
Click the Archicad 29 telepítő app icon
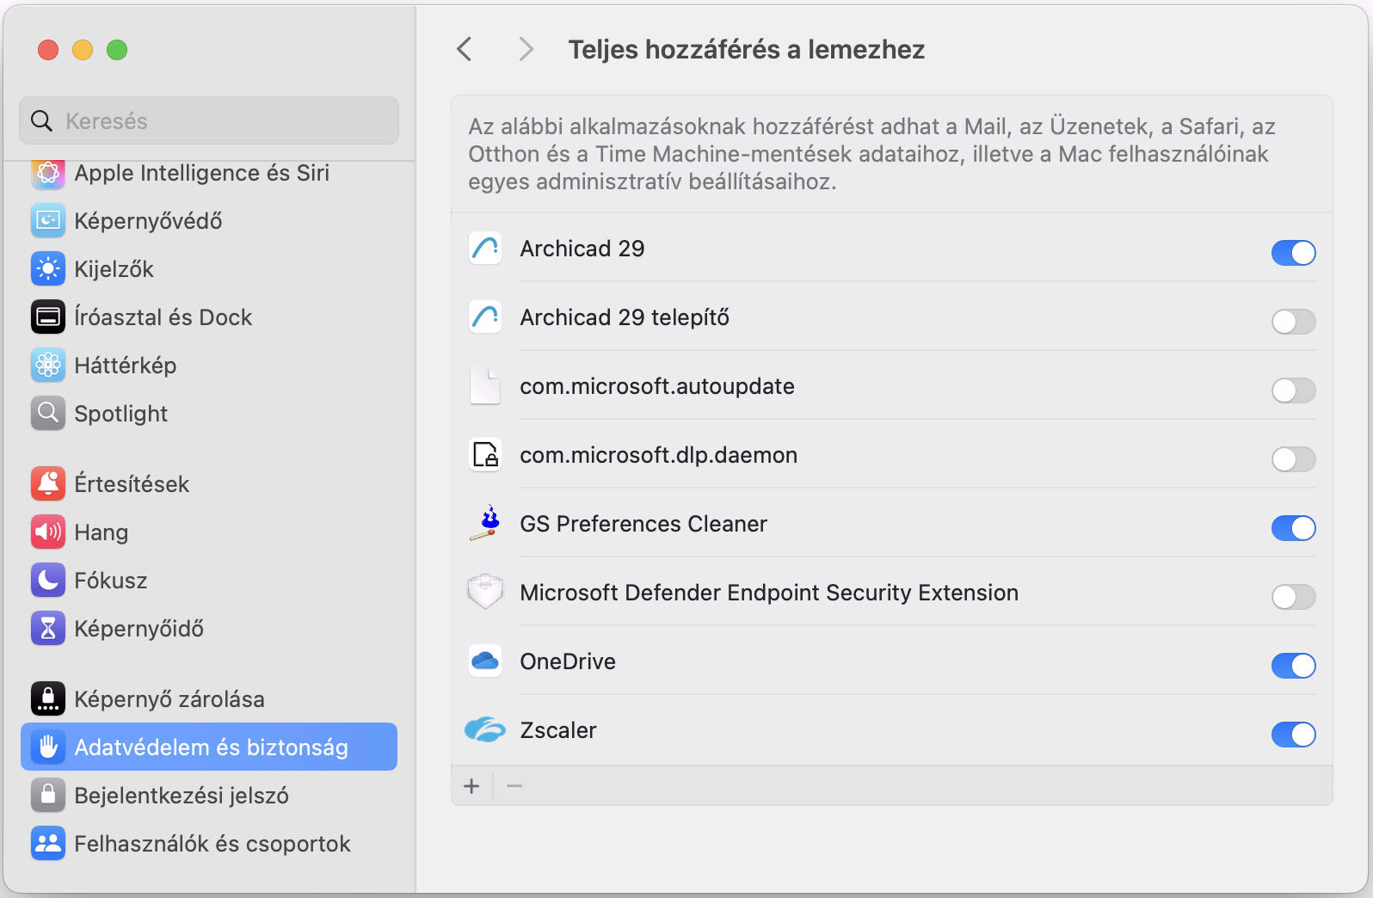(x=485, y=317)
